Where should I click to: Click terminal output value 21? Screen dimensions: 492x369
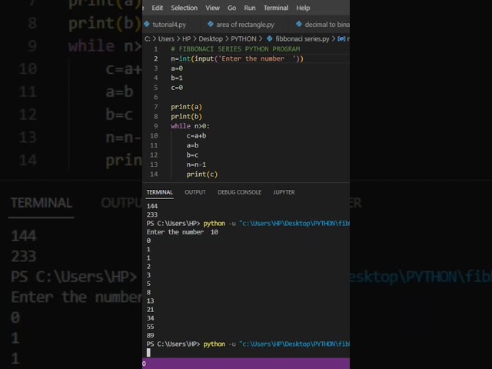[x=151, y=309]
